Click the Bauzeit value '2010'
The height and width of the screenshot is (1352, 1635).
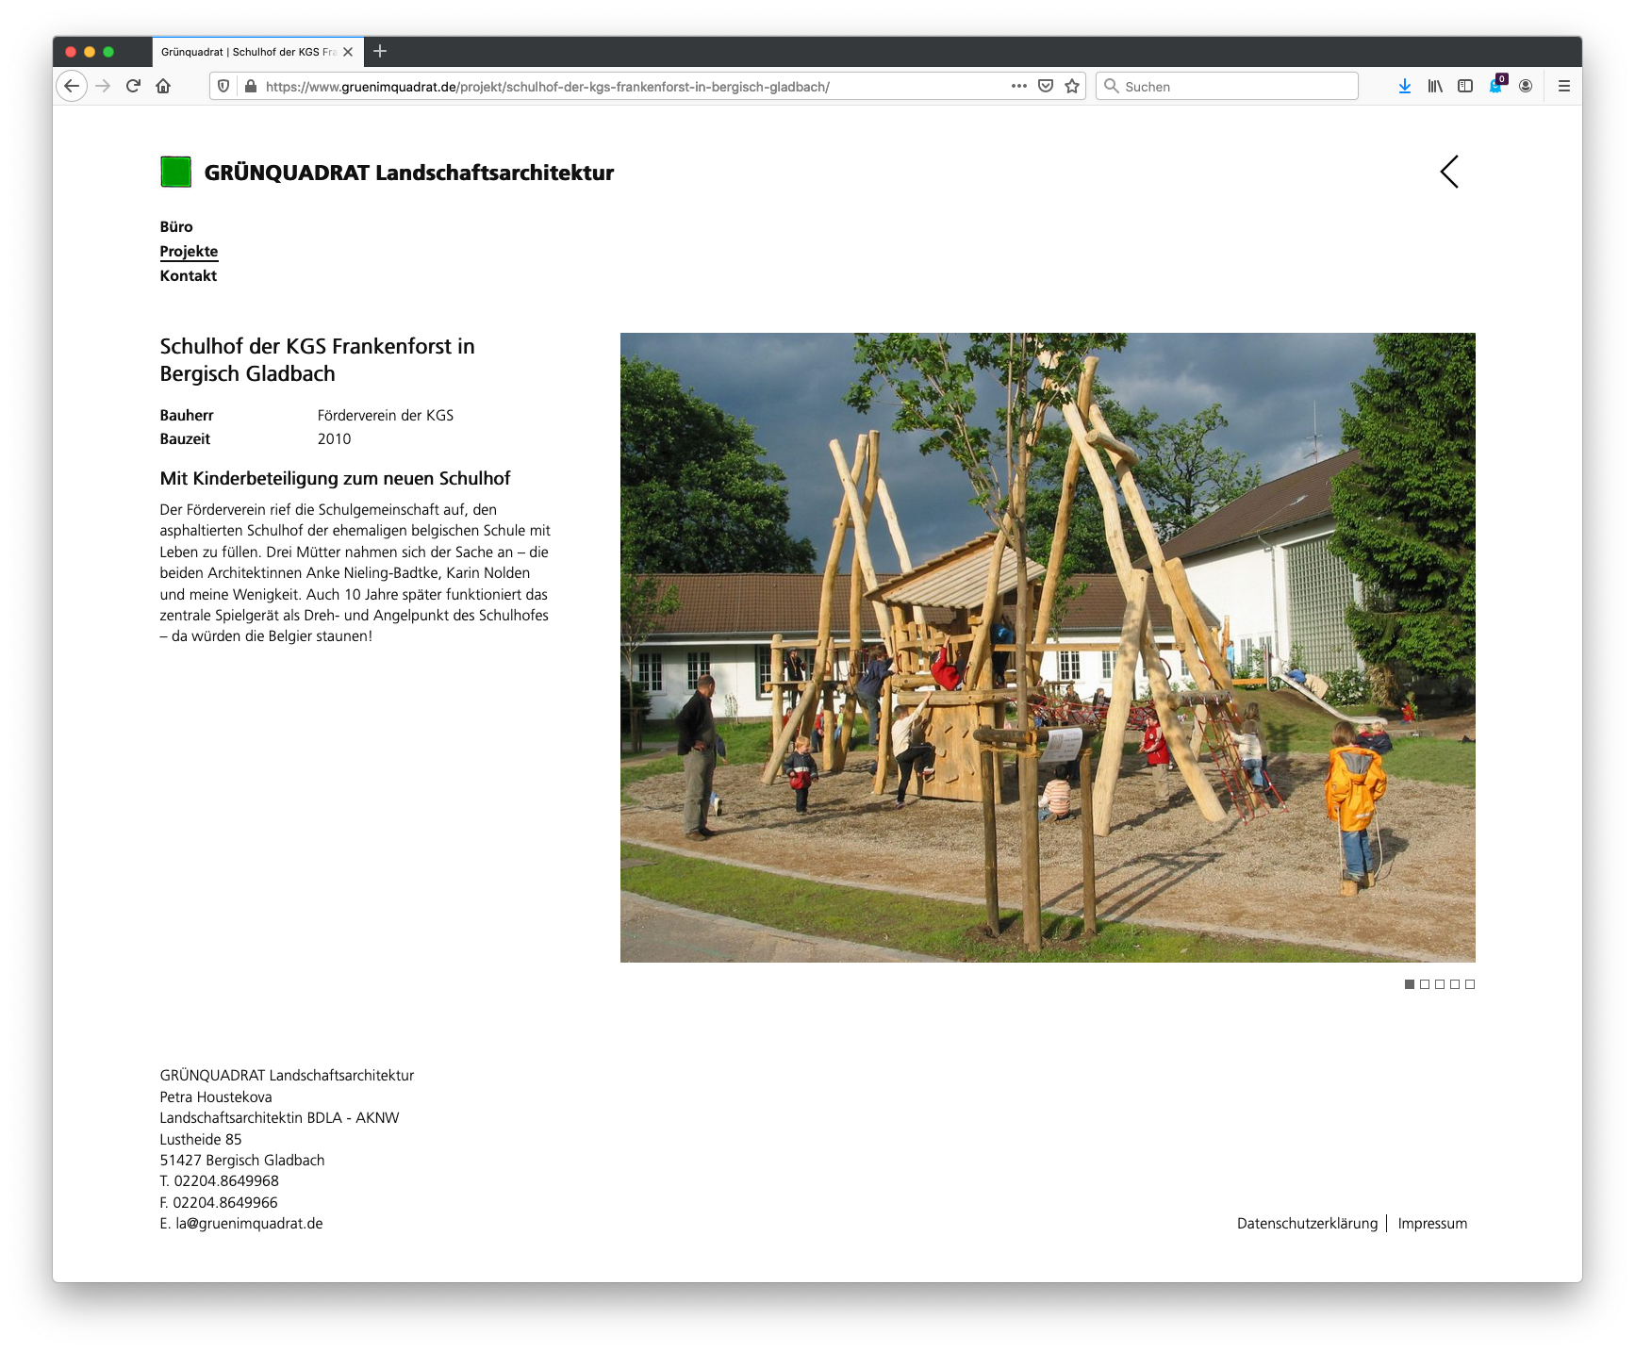coord(334,438)
